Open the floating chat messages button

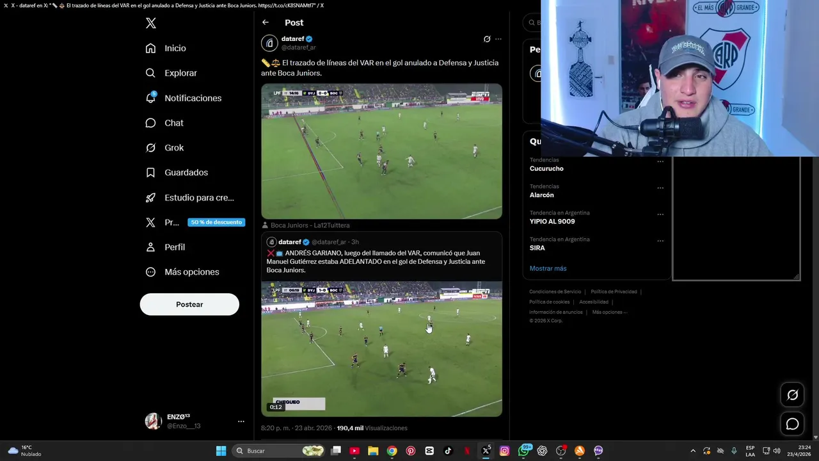point(792,424)
